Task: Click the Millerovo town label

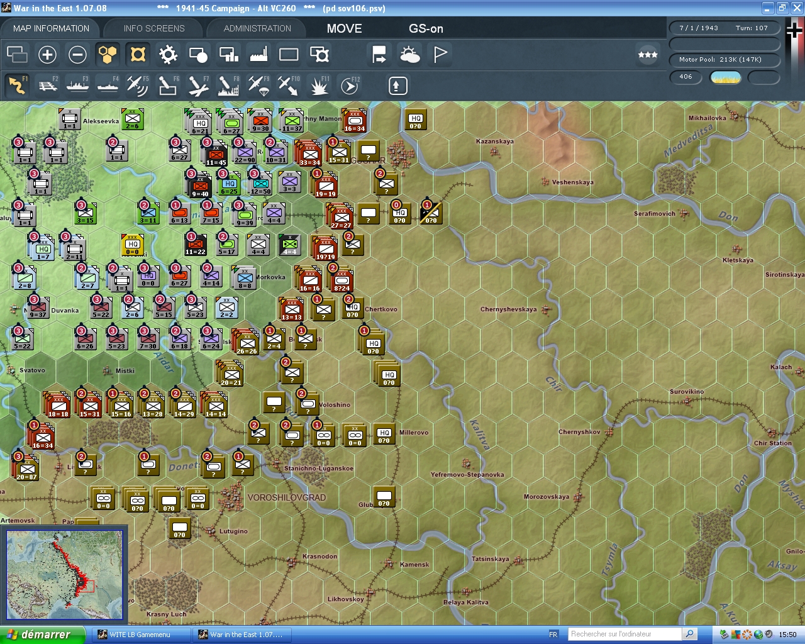Action: point(414,433)
